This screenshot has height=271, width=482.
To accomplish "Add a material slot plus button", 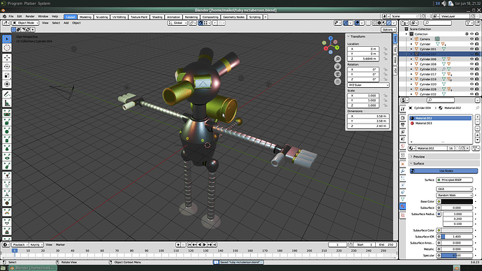I will click(x=477, y=117).
